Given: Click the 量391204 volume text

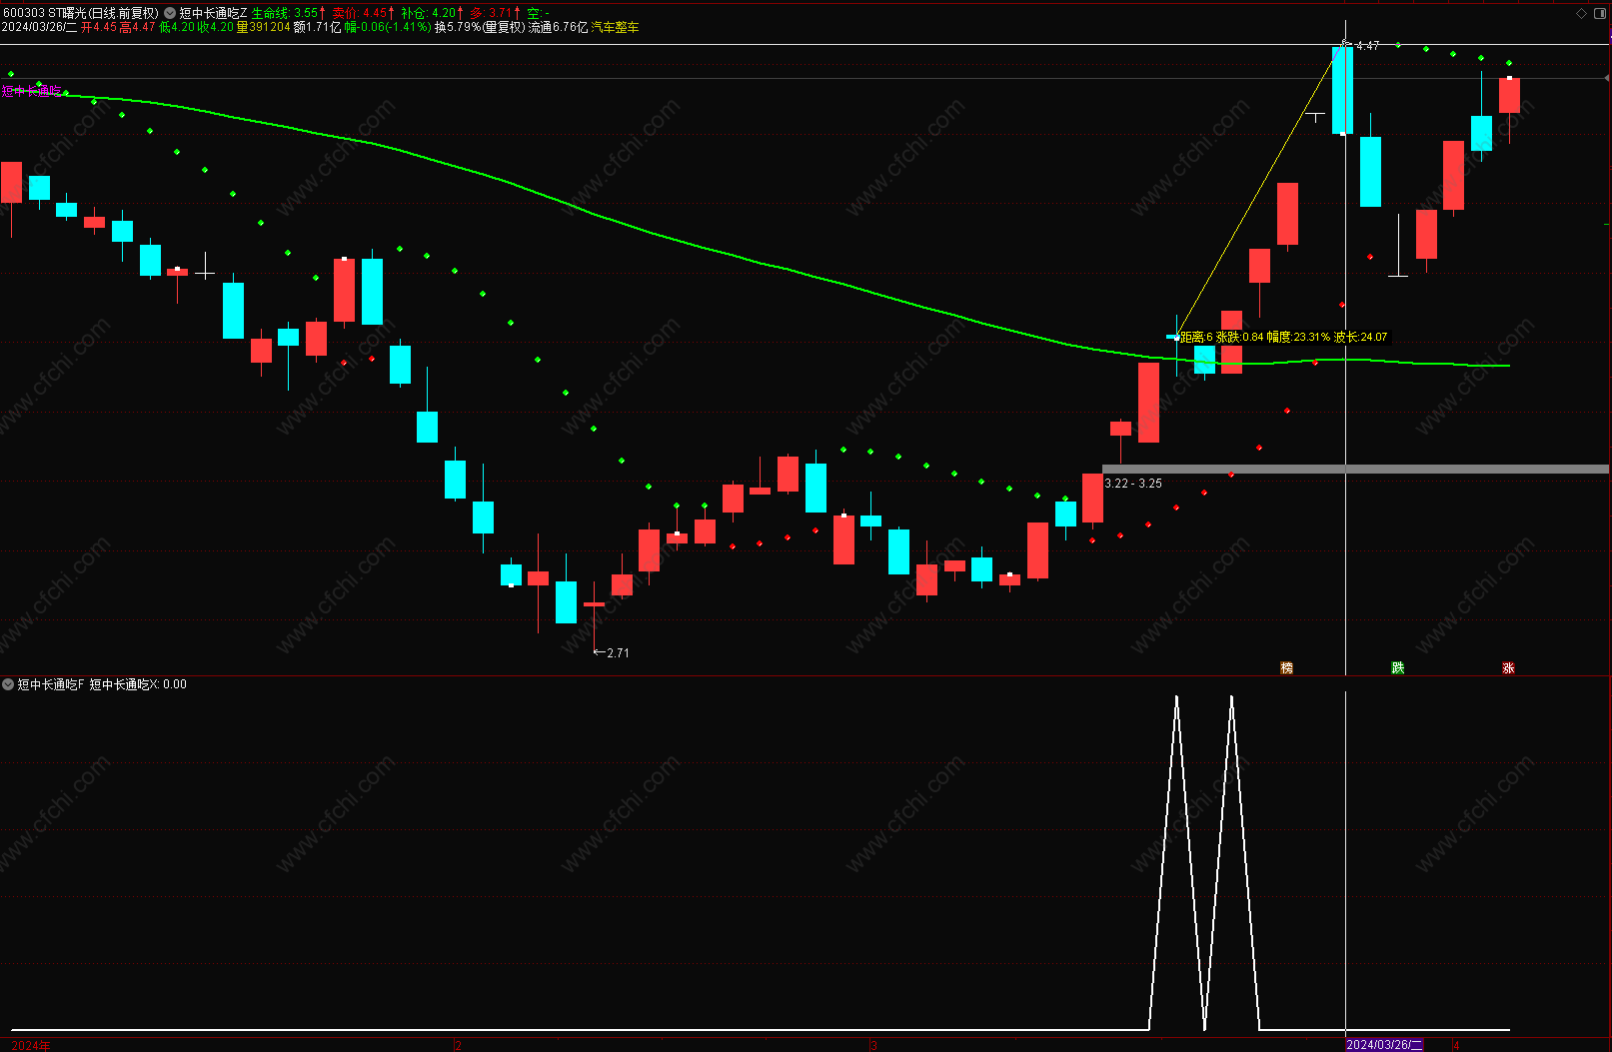Looking at the screenshot, I should pos(263,27).
